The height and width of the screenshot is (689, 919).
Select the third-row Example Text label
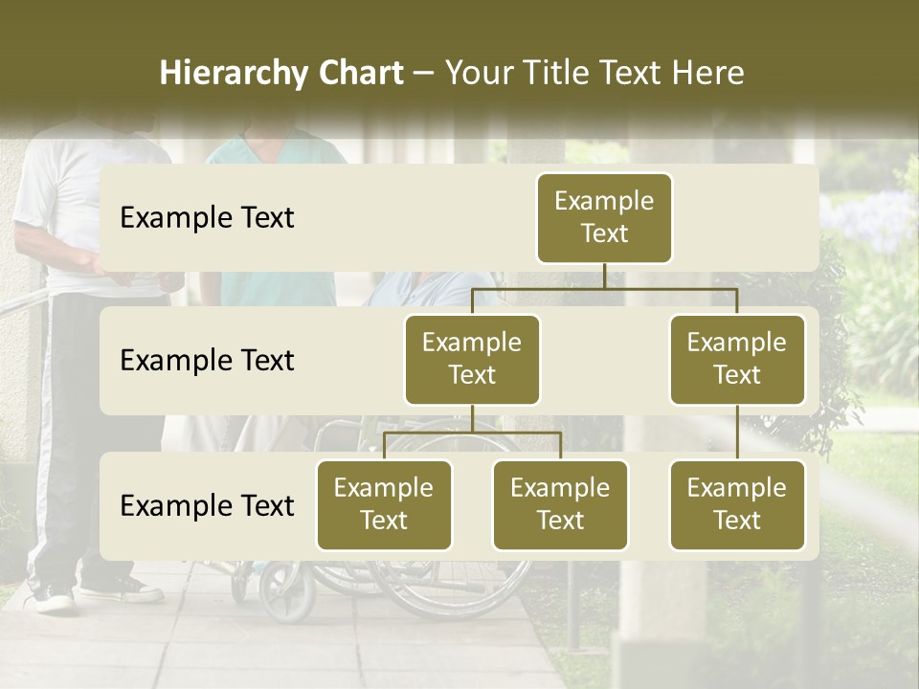206,505
